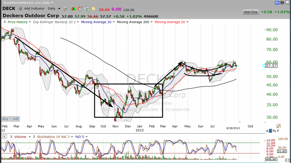Click the Moving Average 200 label
The height and width of the screenshot is (163, 291).
point(133,22)
